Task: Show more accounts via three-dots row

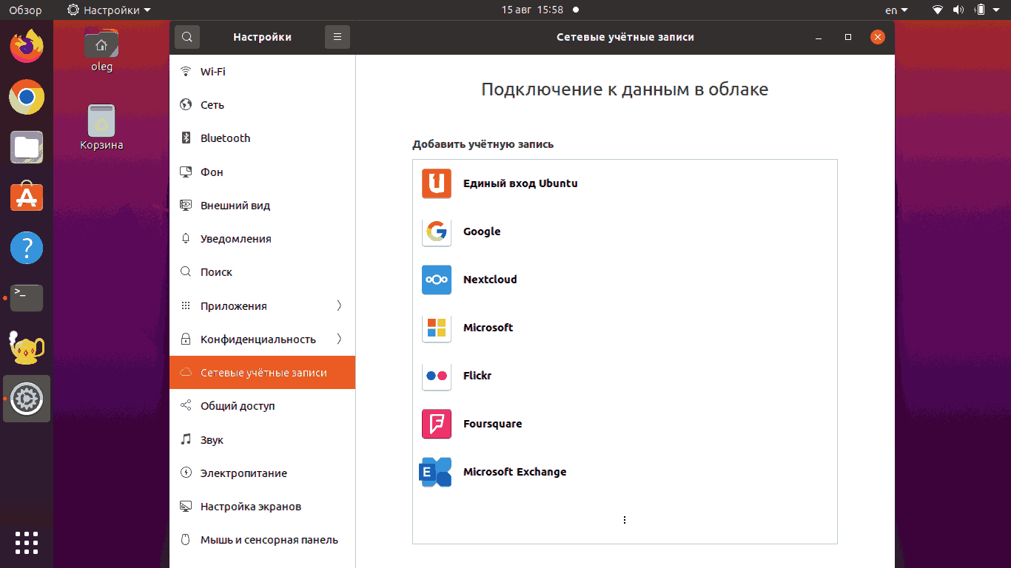Action: point(625,520)
